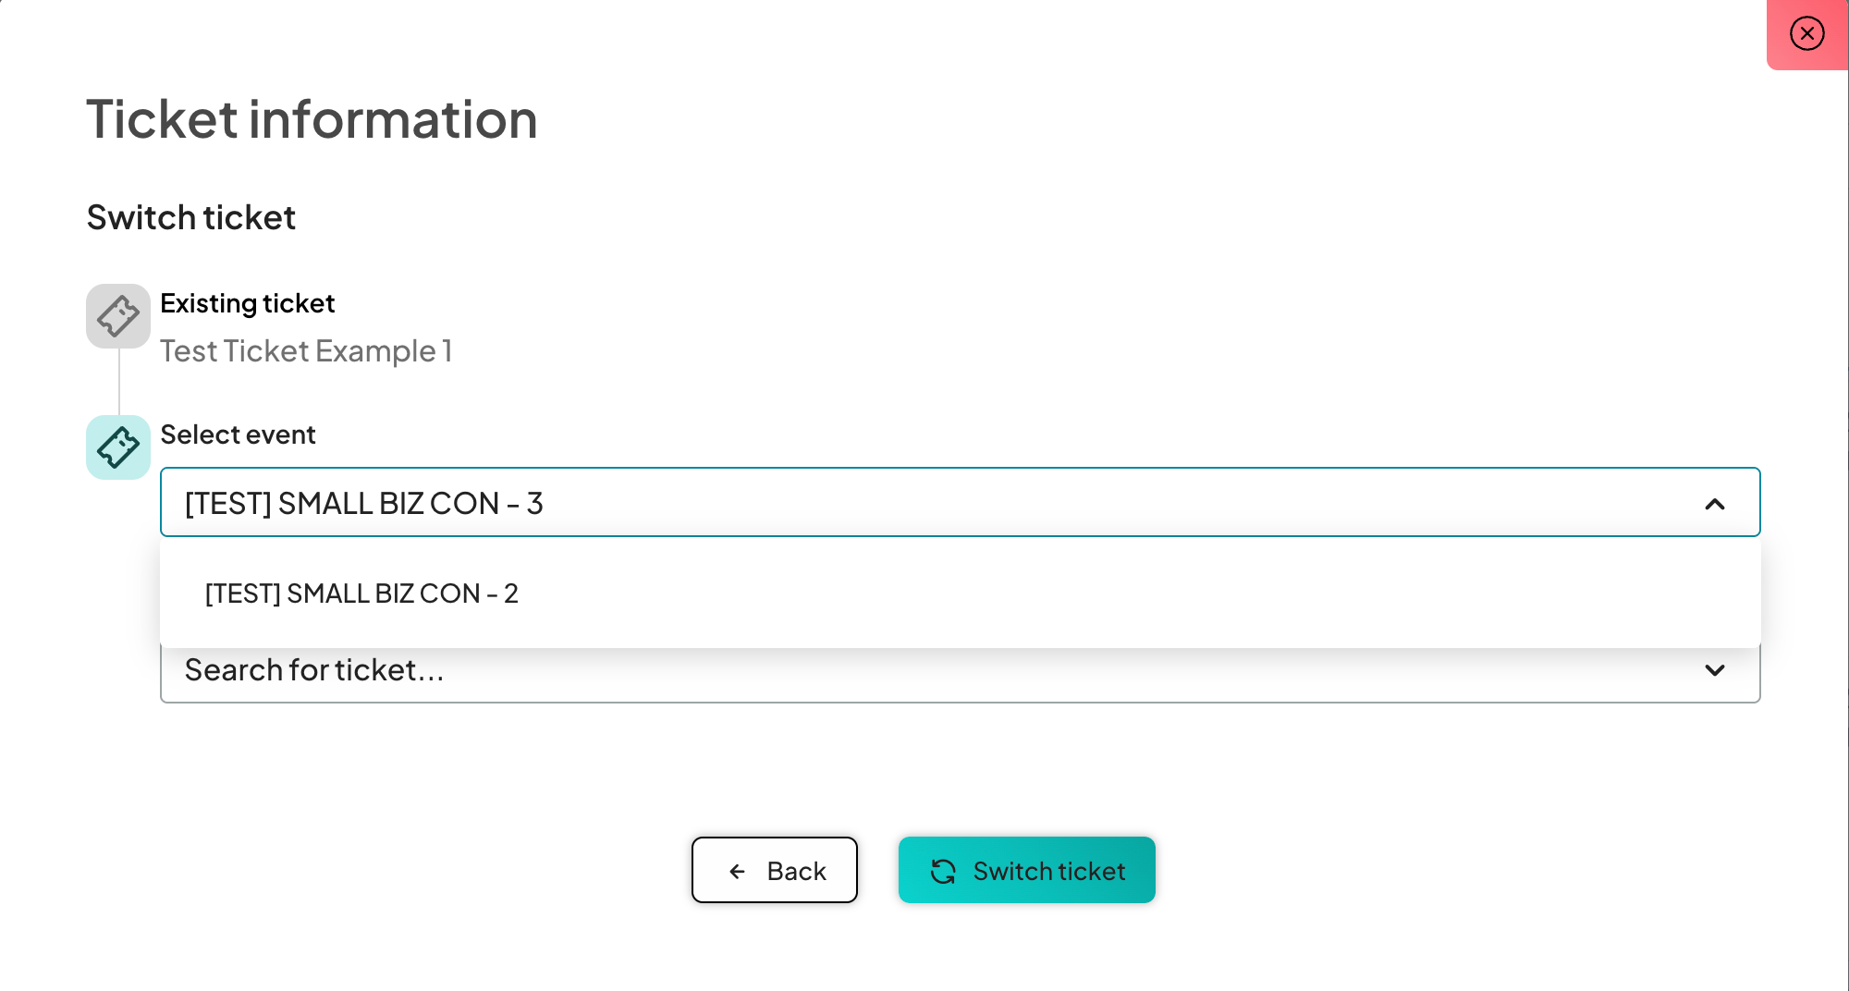Click the selected event [TEST] SMALL BIZ CON - 3
The height and width of the screenshot is (991, 1849).
pos(364,504)
